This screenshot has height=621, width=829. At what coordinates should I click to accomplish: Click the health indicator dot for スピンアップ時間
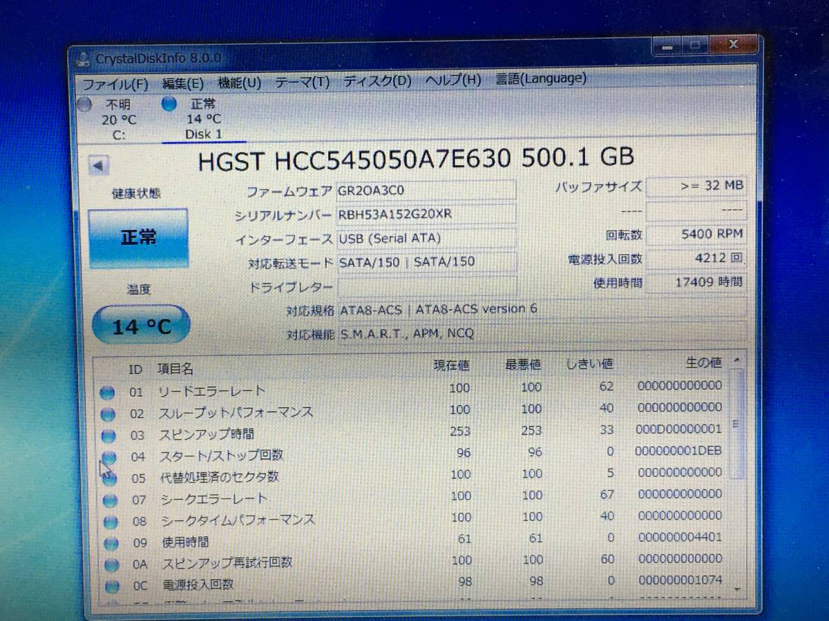click(x=108, y=435)
